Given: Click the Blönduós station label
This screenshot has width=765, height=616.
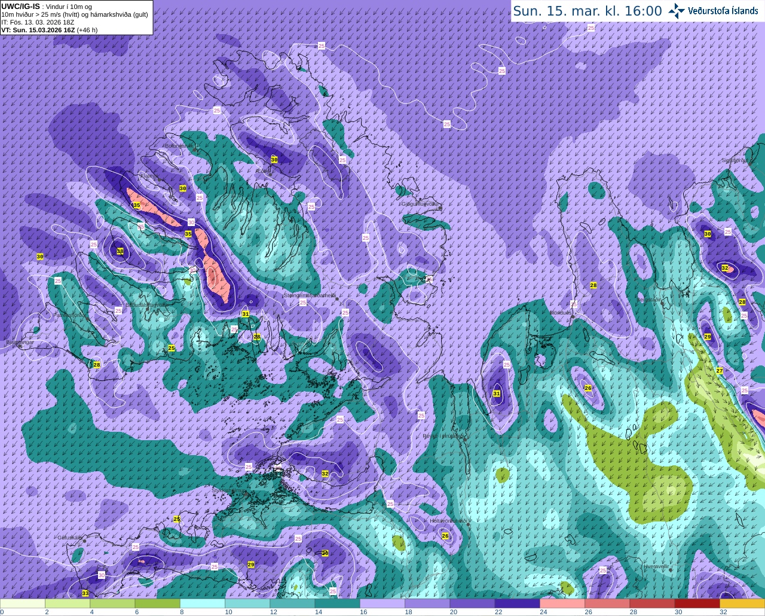Looking at the screenshot, I should click(561, 312).
